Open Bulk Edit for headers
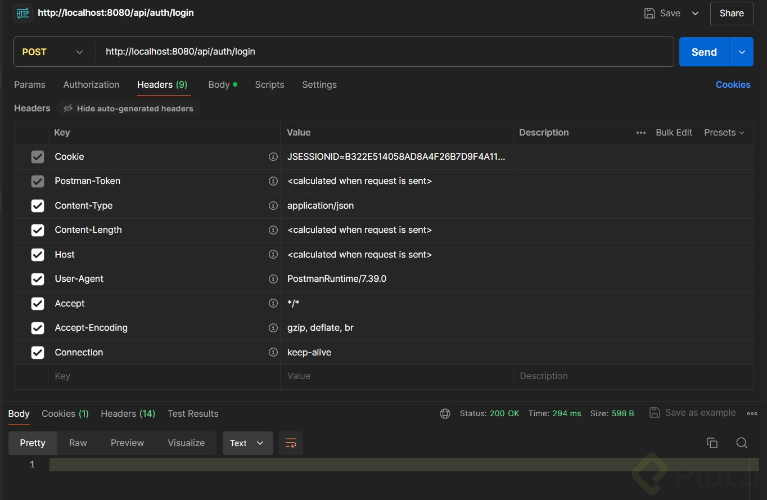This screenshot has height=500, width=767. (674, 133)
